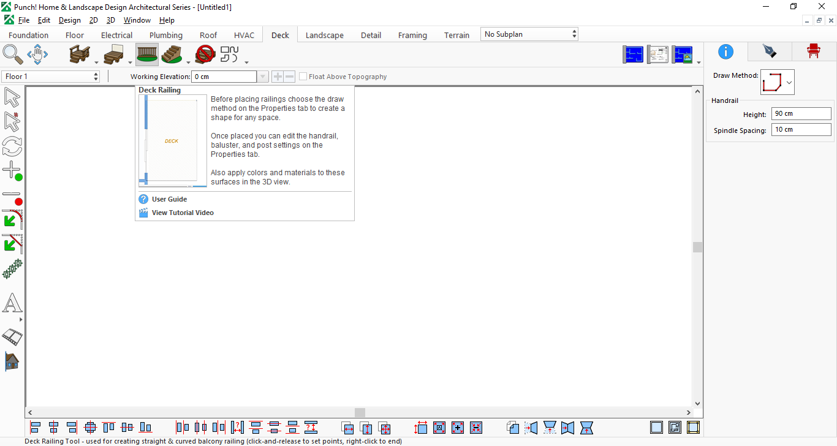Click the Spindle Spacing input field
The height and width of the screenshot is (446, 837).
[801, 129]
